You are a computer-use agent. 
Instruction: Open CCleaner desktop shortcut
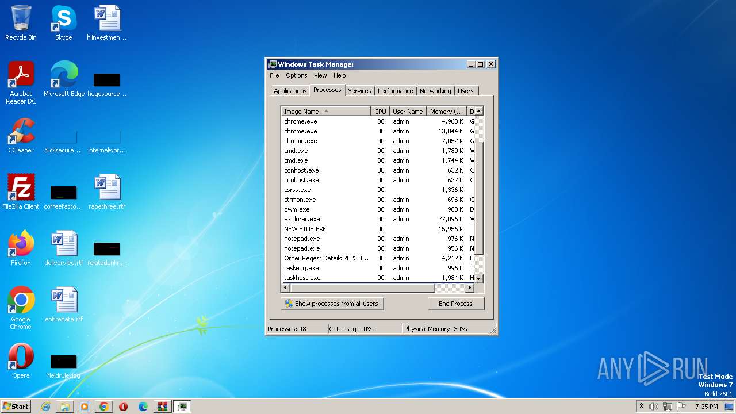21,136
